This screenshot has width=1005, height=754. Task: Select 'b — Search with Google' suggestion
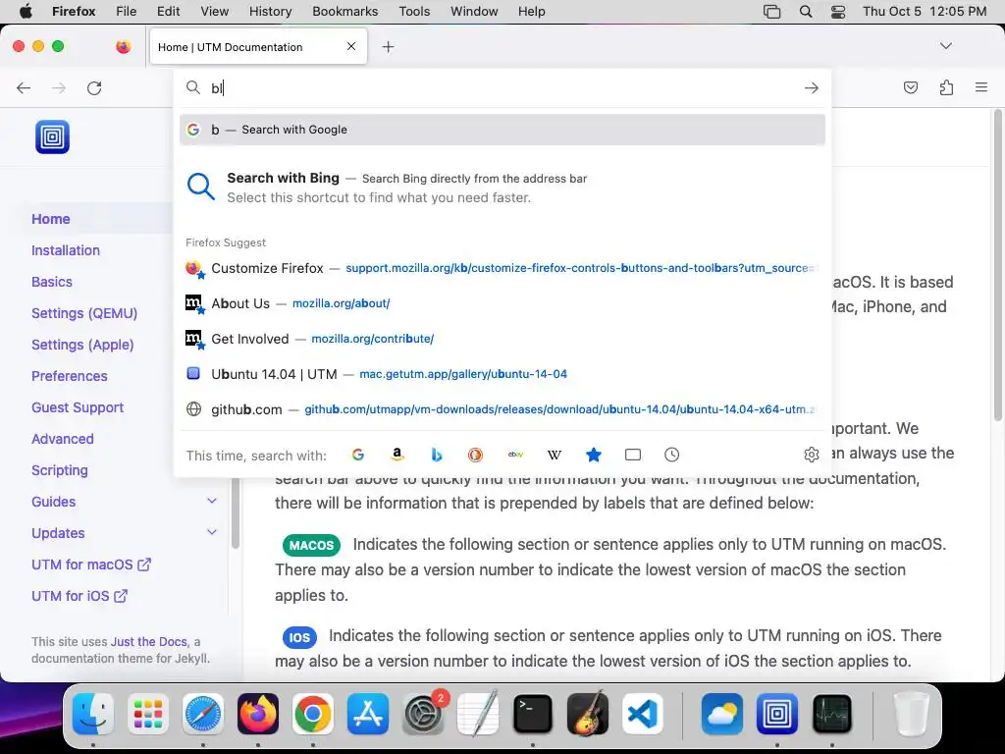pos(502,130)
